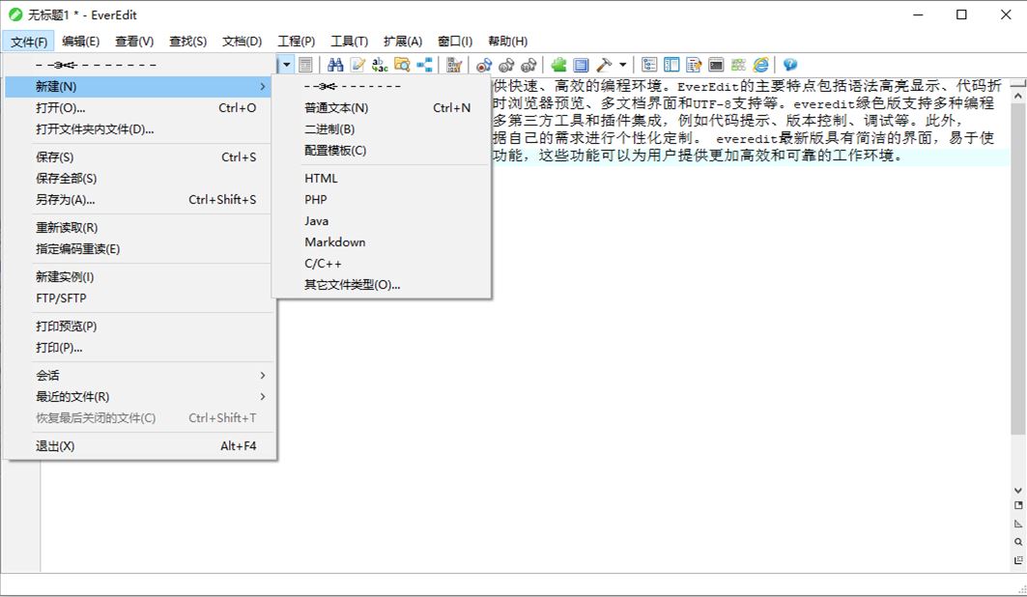Click the magnifier icon below the vertical scrollbar
1027x597 pixels.
point(1018,542)
